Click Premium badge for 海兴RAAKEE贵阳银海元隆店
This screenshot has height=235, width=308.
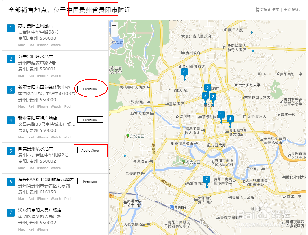tap(90, 181)
